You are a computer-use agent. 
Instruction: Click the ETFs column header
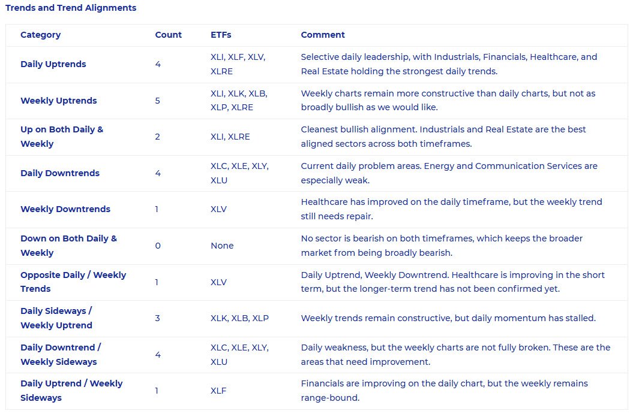pyautogui.click(x=221, y=35)
